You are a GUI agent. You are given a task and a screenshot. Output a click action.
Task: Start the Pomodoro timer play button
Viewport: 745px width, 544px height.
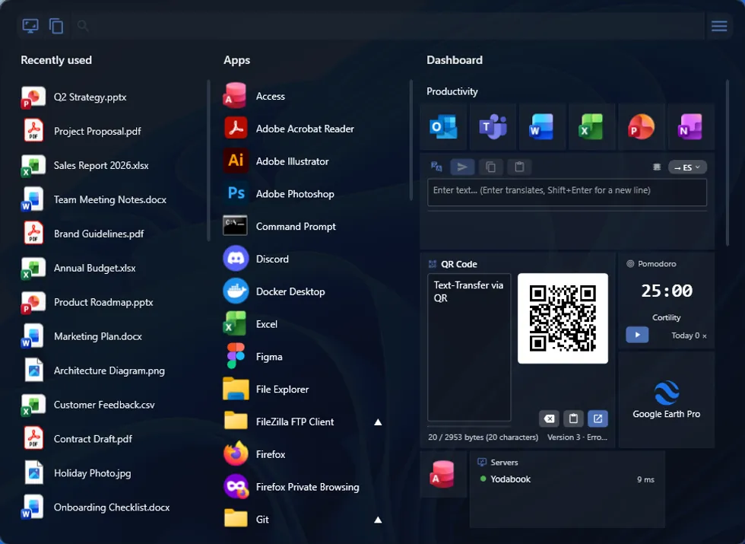click(637, 335)
